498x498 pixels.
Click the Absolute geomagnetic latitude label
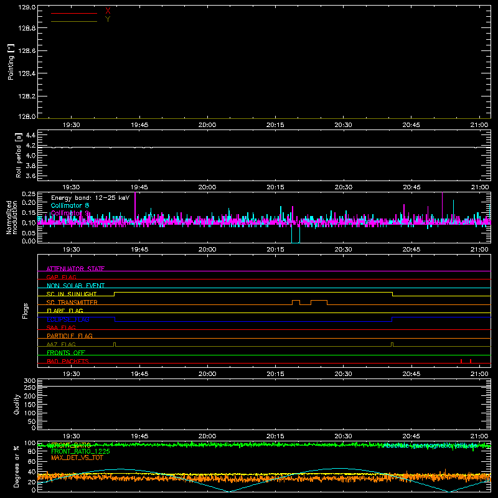click(x=430, y=446)
